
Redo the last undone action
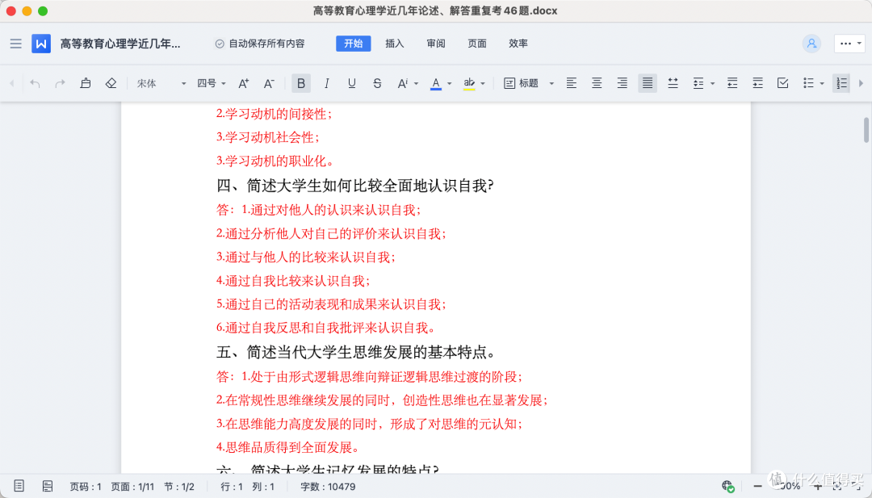[x=60, y=83]
